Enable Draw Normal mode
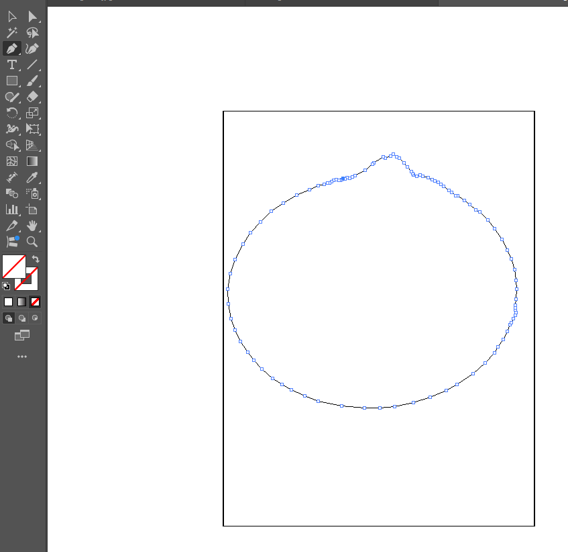Viewport: 568px width, 552px height. pos(8,318)
